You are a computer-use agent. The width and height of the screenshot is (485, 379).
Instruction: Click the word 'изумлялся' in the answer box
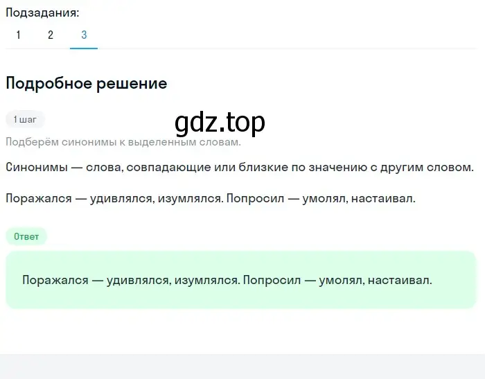[206, 281]
